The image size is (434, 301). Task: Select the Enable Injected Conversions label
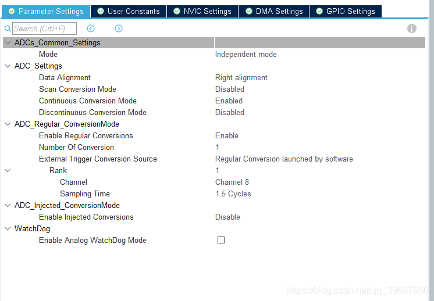86,217
